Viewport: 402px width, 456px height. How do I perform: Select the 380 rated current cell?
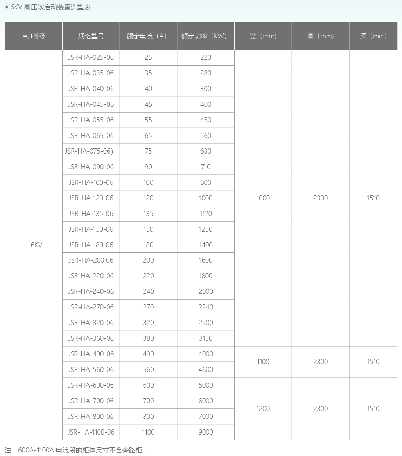148,338
